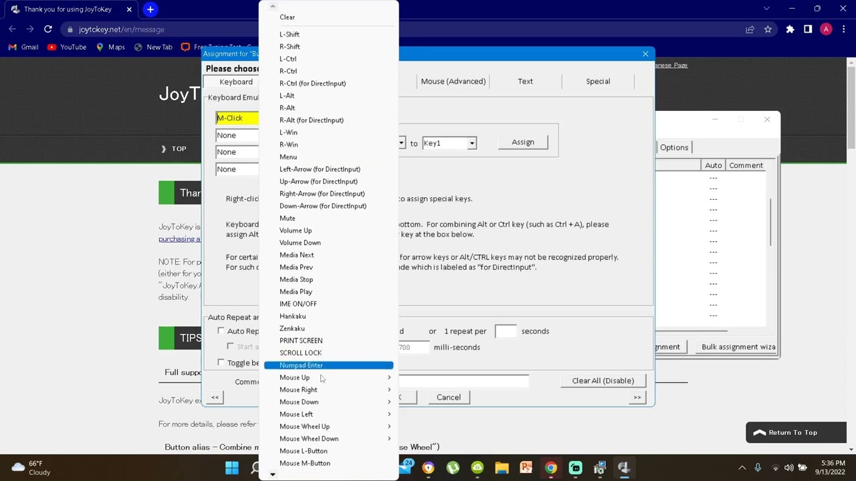
Task: Show hidden system tray icons
Action: (x=742, y=468)
